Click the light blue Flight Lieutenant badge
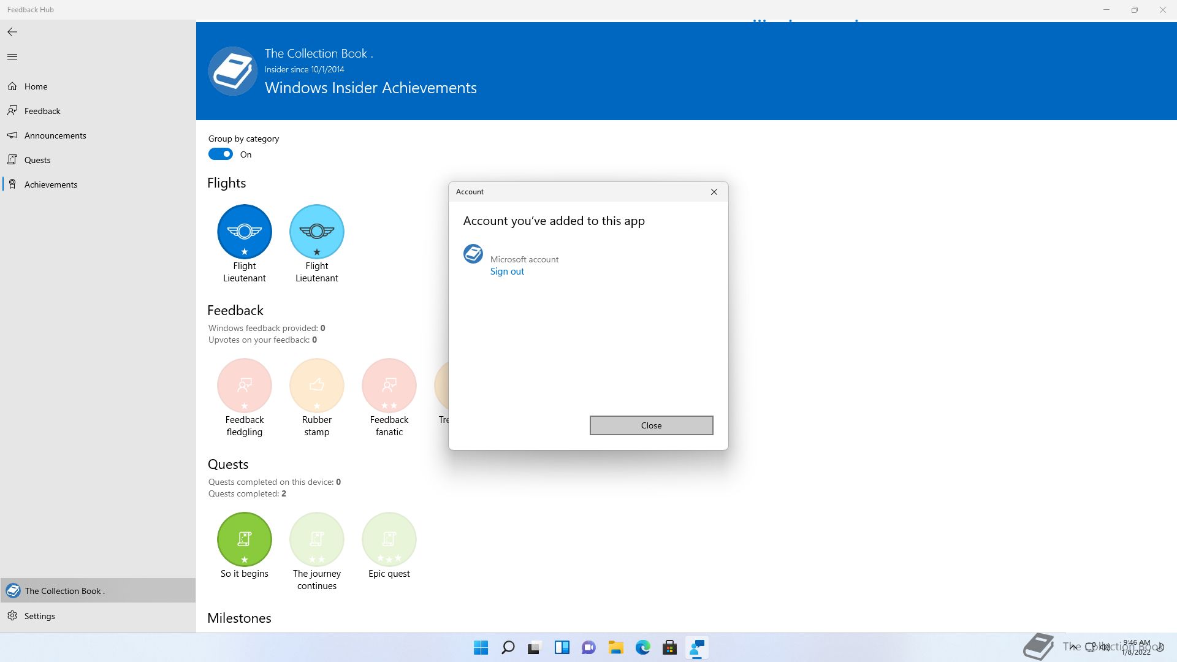The width and height of the screenshot is (1177, 662). pyautogui.click(x=317, y=232)
